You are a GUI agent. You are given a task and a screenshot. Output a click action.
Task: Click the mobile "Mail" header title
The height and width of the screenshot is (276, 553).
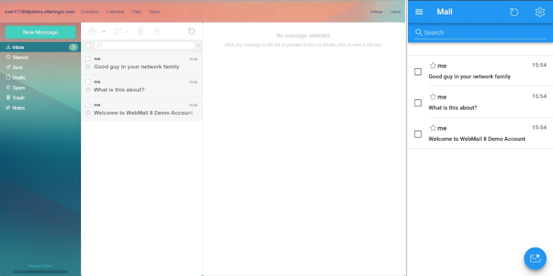click(444, 12)
